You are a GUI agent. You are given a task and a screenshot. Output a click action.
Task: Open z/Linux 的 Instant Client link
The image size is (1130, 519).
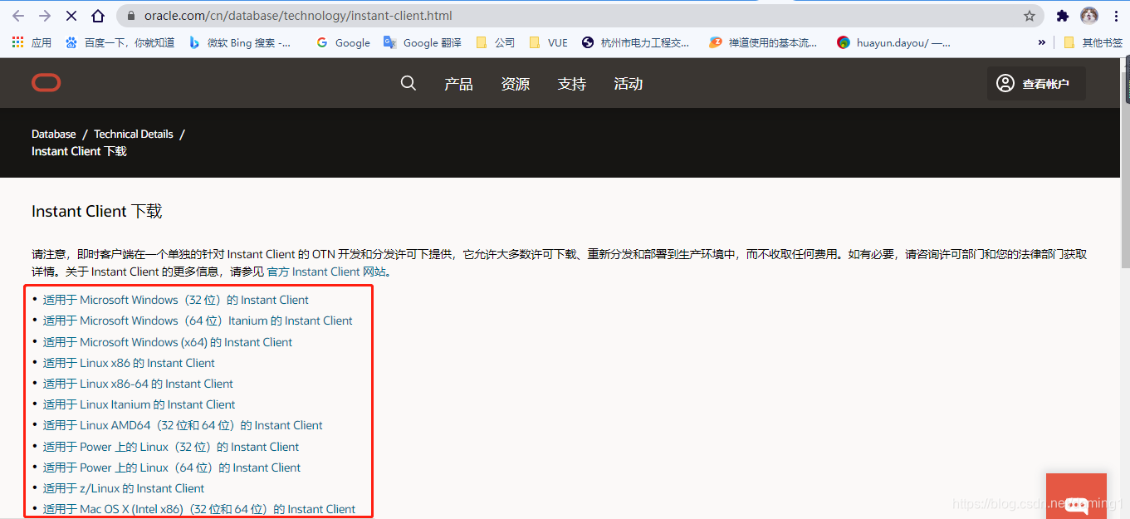pyautogui.click(x=124, y=488)
